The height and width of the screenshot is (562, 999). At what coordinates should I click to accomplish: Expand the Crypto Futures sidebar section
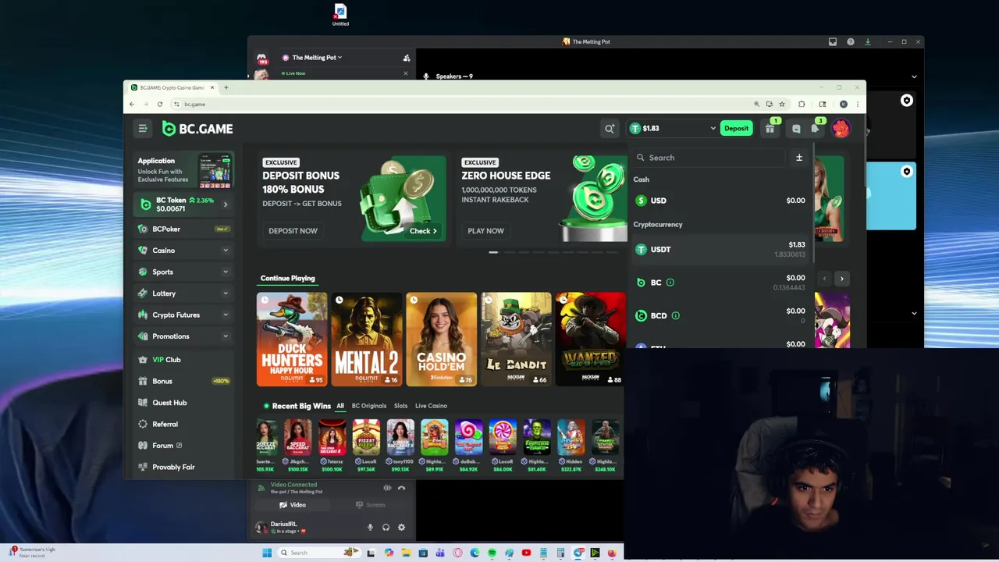[x=226, y=315]
